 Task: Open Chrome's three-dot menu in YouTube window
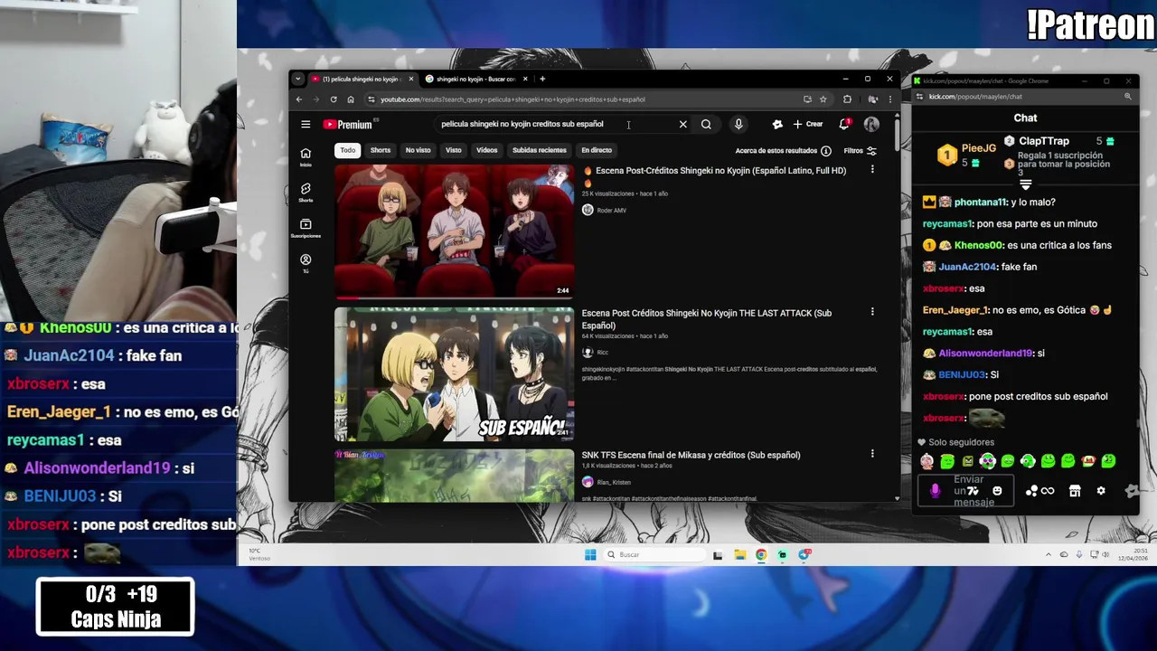pyautogui.click(x=889, y=99)
